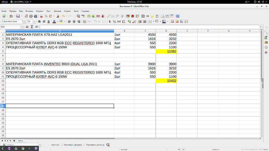Open the highlight color palette dropdown arrow
The width and height of the screenshot is (269, 151).
click(65, 21)
